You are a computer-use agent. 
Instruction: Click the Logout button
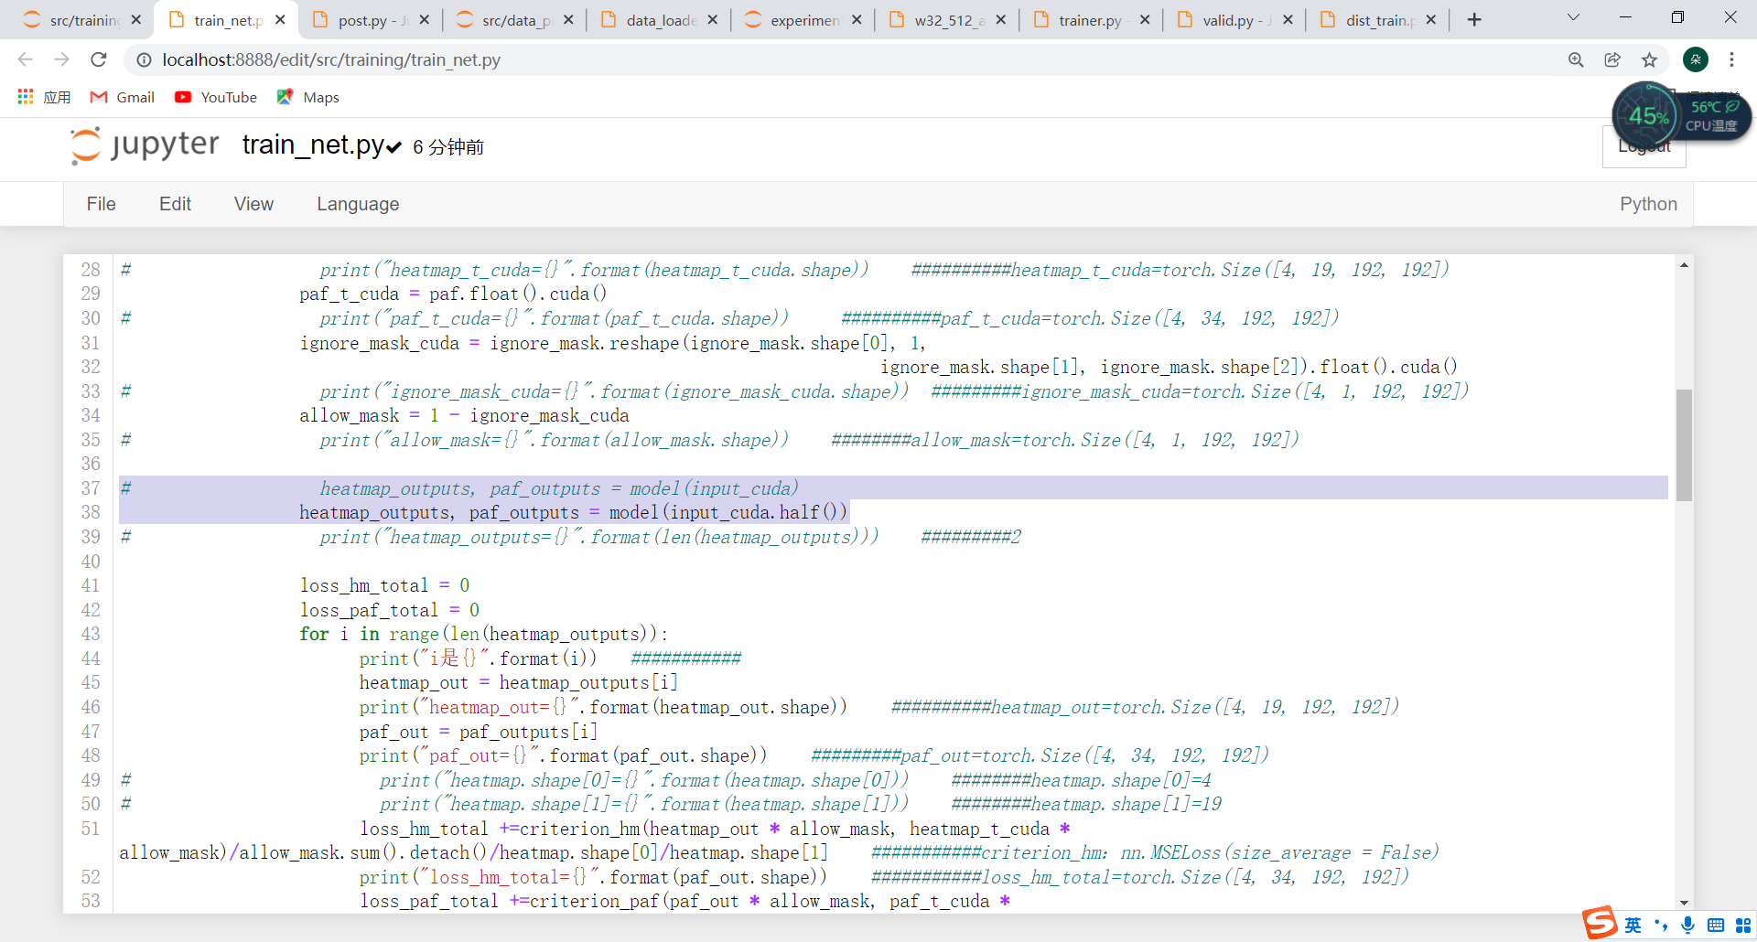tap(1644, 145)
